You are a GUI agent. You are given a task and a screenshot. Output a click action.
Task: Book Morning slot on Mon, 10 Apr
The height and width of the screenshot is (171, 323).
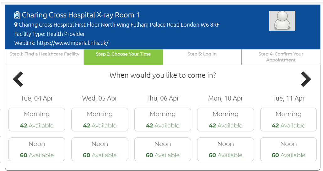[226, 120]
